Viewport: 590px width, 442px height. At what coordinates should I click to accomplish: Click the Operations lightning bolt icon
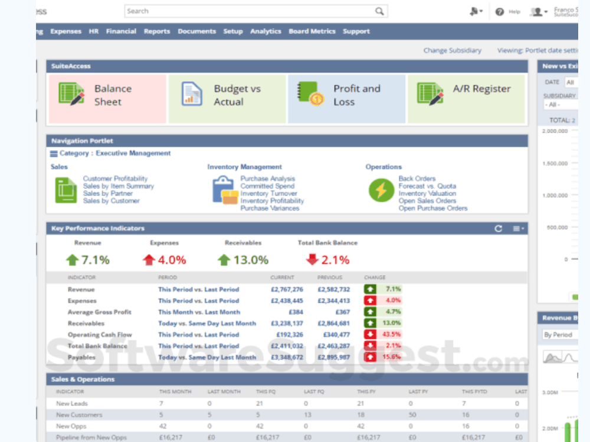(x=381, y=190)
